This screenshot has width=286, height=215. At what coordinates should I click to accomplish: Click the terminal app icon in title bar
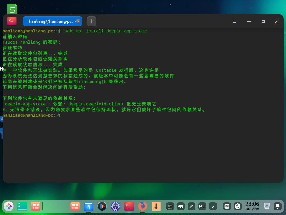pyautogui.click(x=12, y=21)
